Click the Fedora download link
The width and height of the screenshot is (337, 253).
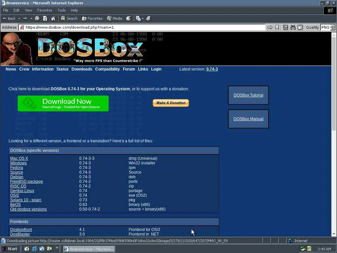point(16,168)
